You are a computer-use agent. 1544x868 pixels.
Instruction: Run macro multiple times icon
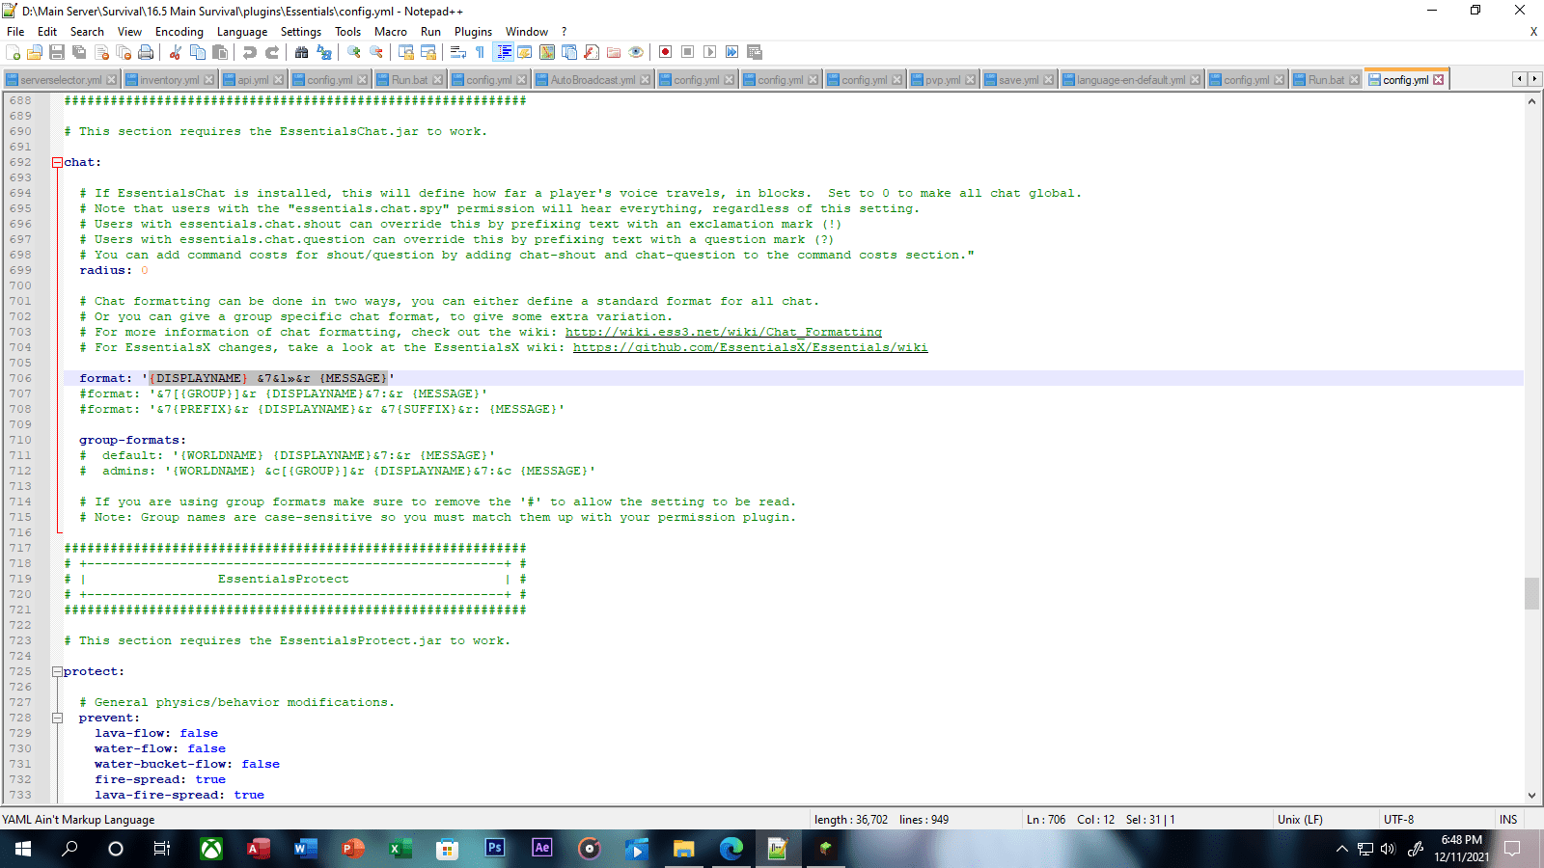click(x=732, y=52)
